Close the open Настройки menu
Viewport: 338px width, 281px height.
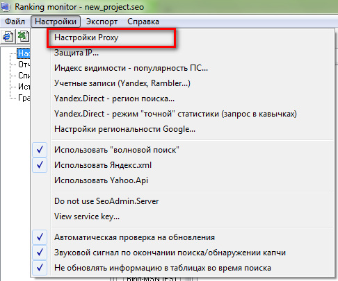coord(56,22)
